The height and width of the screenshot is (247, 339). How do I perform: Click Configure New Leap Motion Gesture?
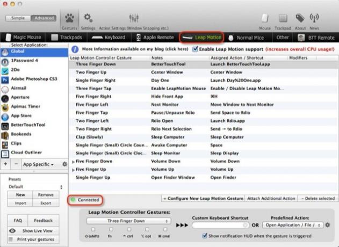tap(203, 198)
